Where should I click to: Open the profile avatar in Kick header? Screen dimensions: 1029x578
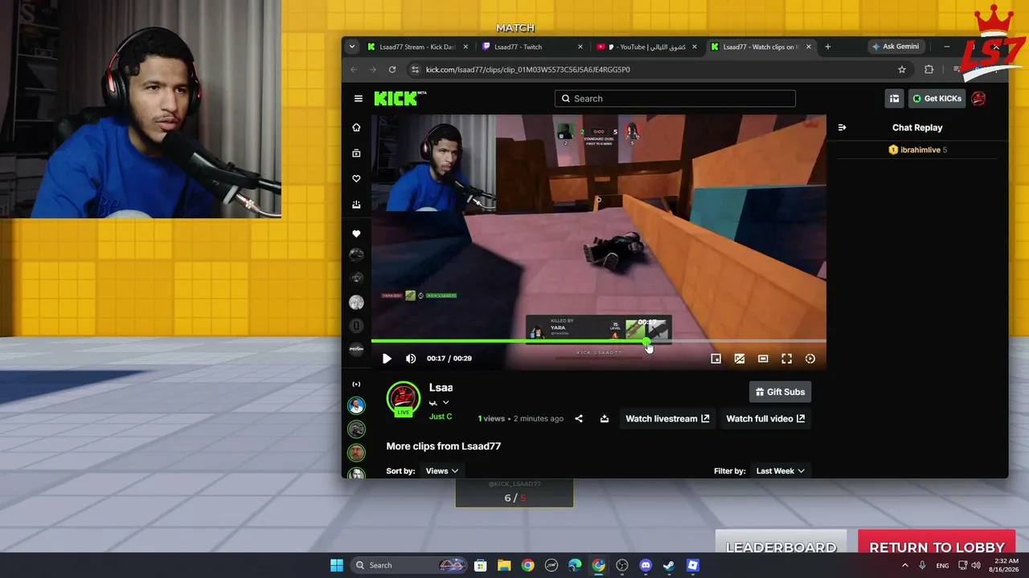(x=978, y=99)
